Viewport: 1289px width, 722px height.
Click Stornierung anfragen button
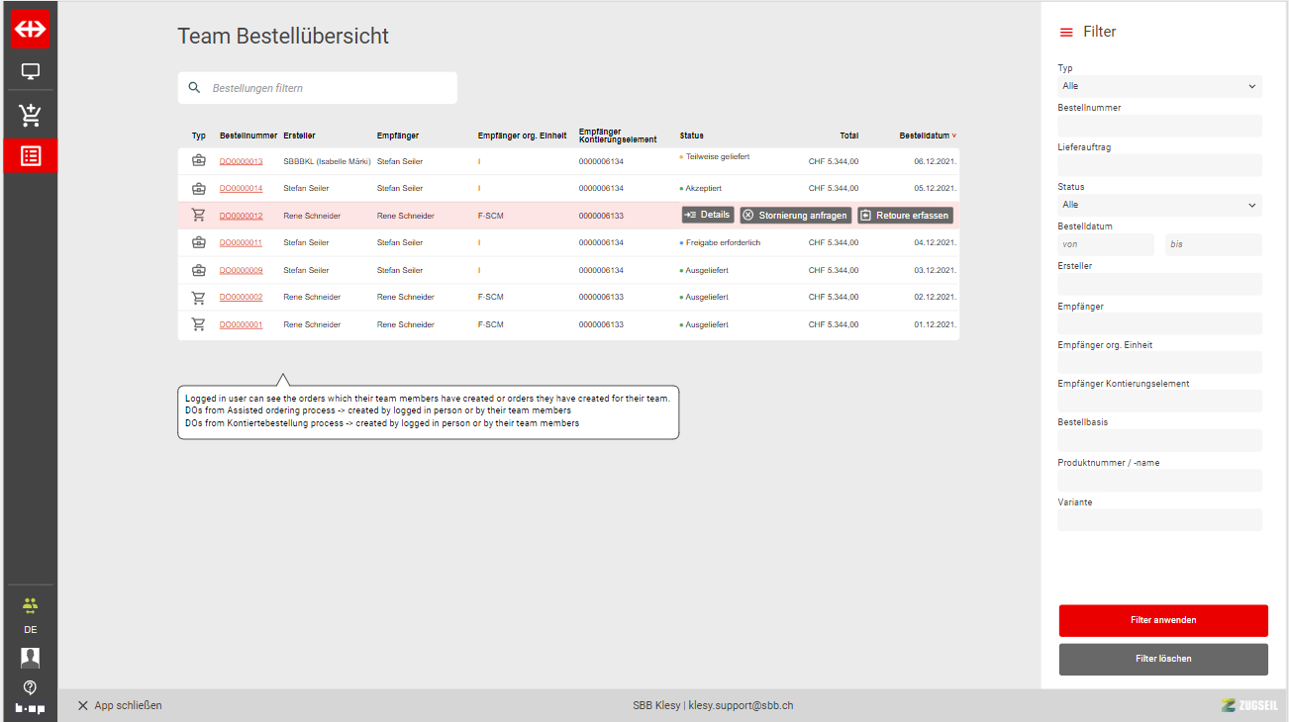point(795,216)
